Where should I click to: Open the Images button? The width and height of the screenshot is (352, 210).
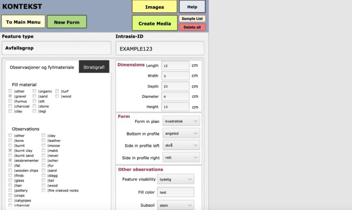(154, 7)
